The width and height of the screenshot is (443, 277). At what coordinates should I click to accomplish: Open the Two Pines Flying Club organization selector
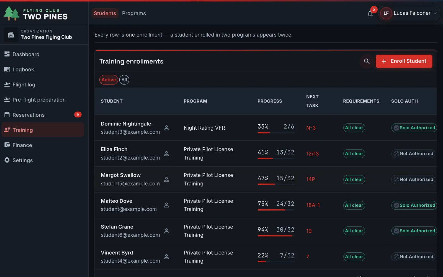[x=44, y=35]
